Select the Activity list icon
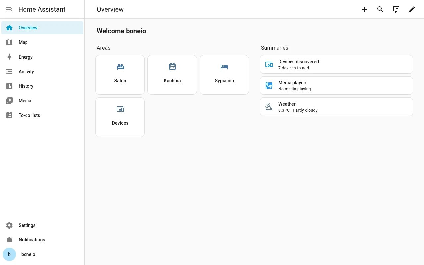Image resolution: width=424 pixels, height=265 pixels. (x=9, y=72)
